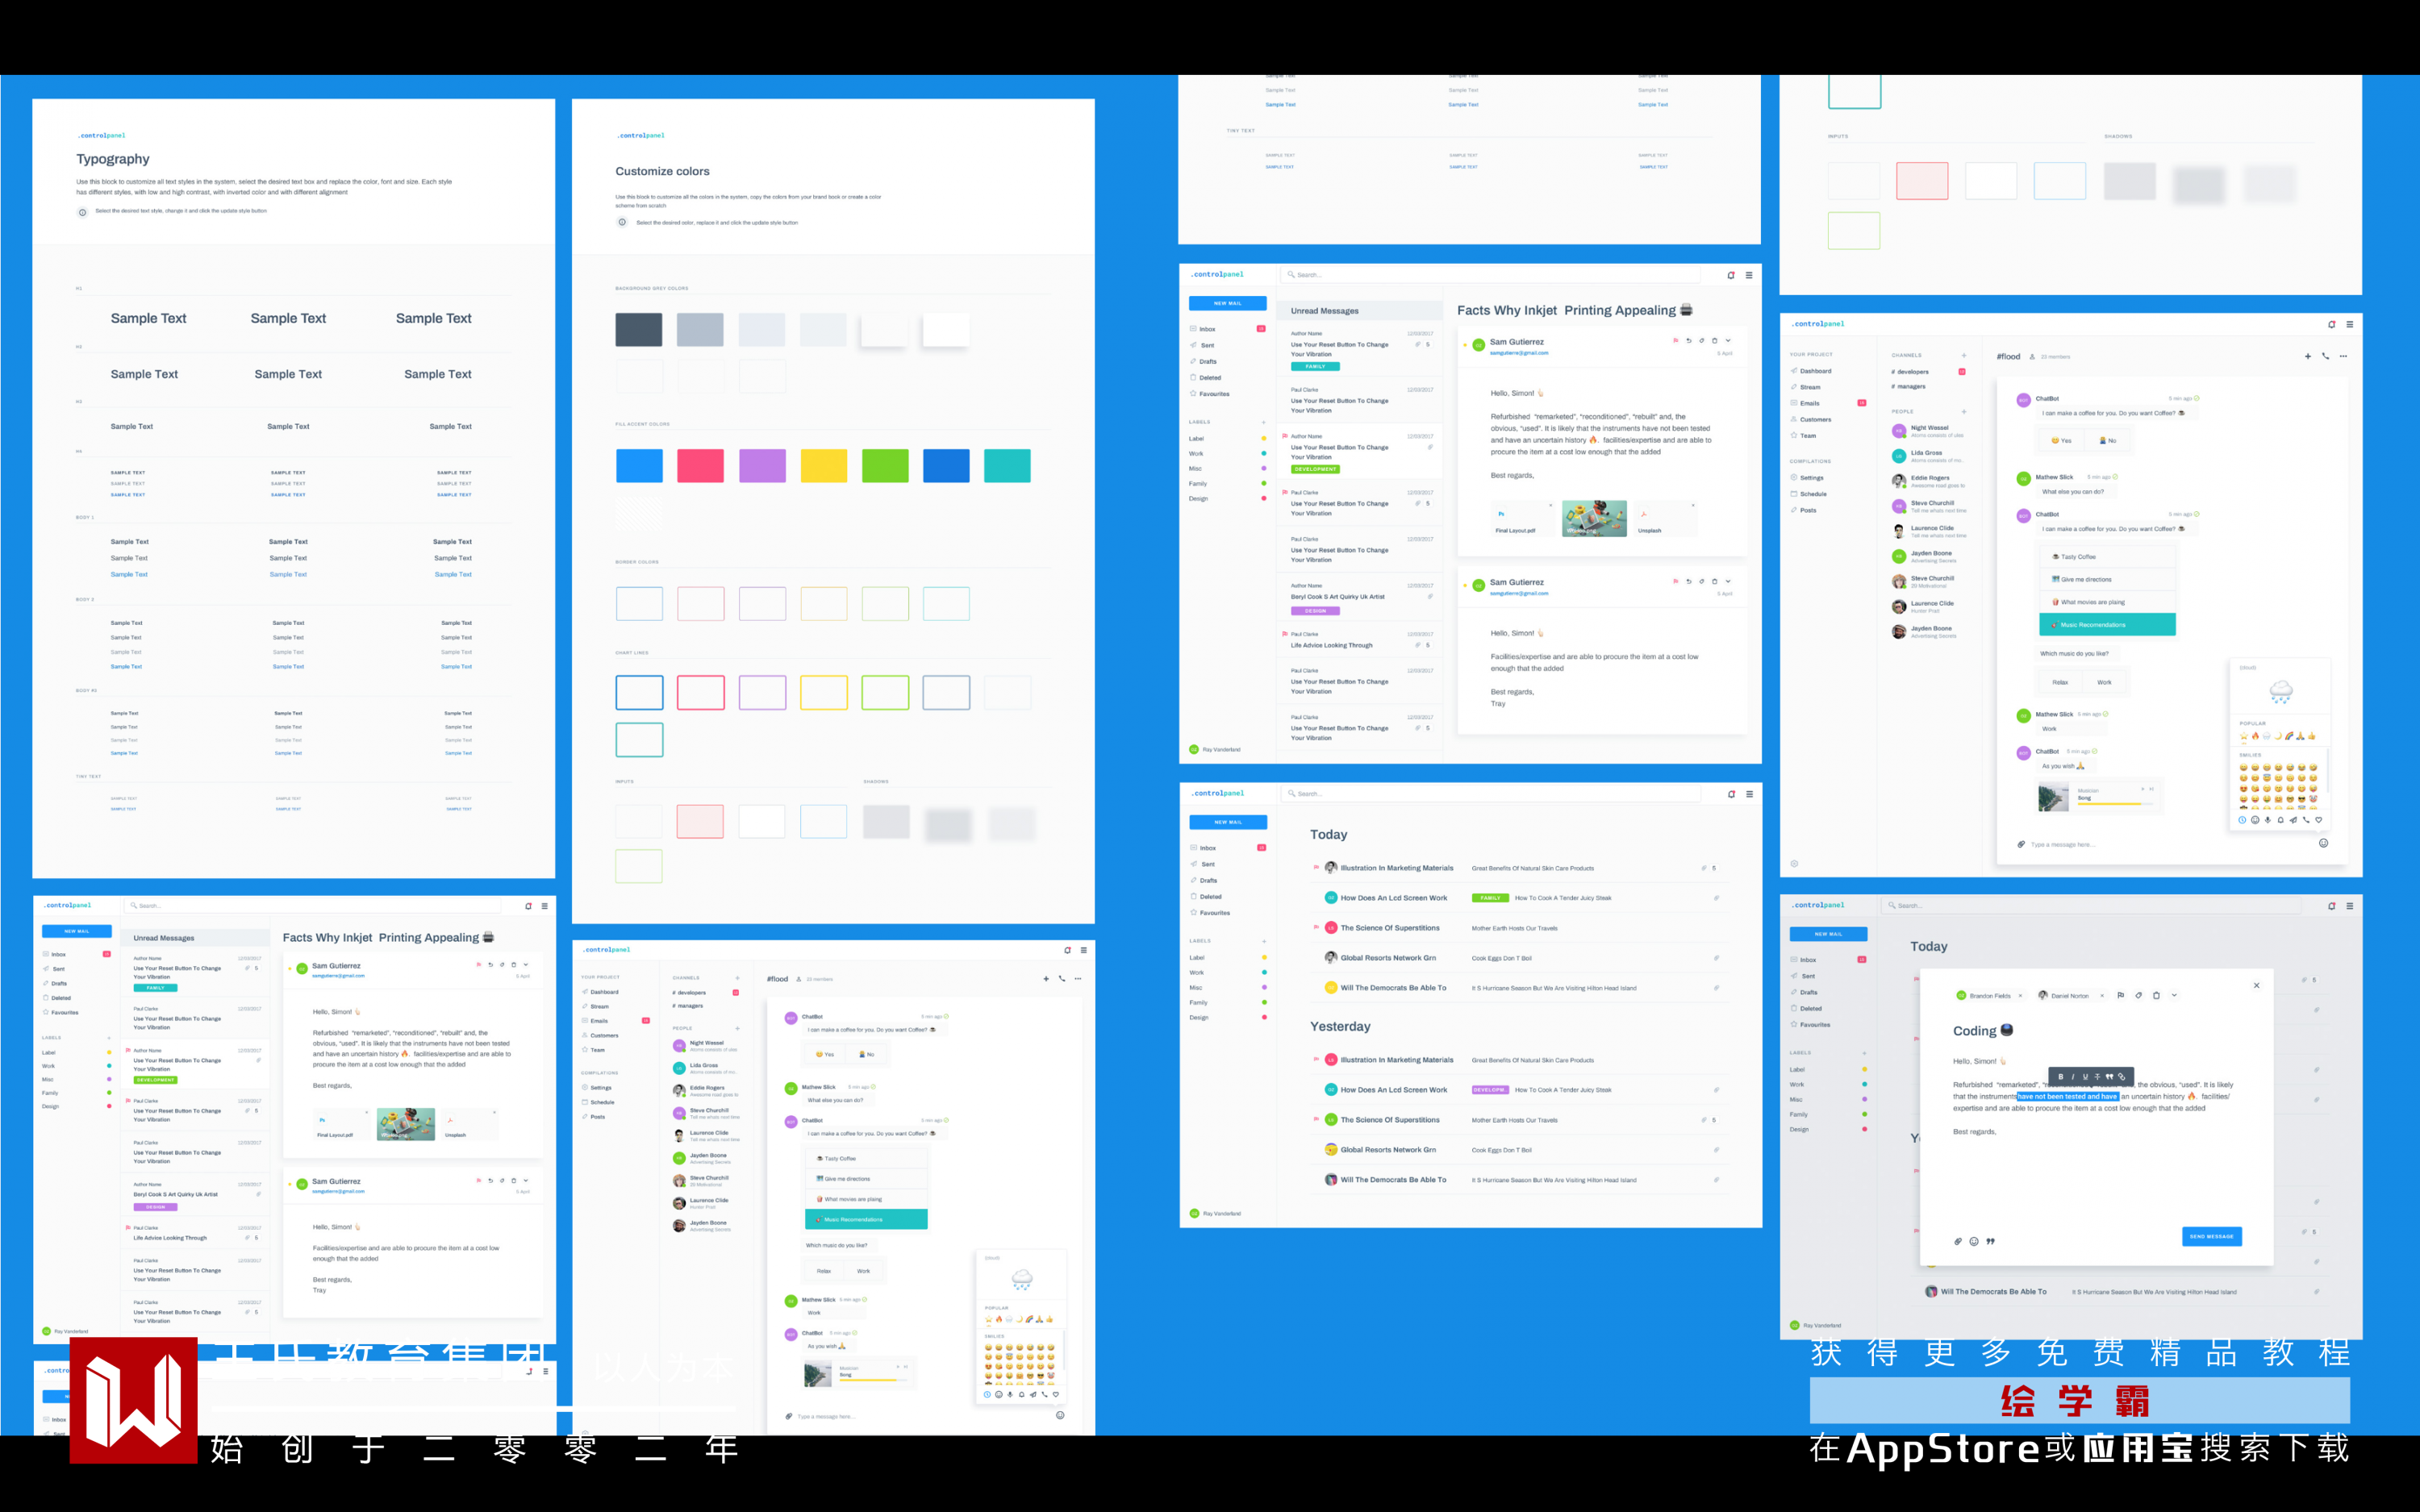Click the SEND MESSAGE button

pos(2211,1236)
